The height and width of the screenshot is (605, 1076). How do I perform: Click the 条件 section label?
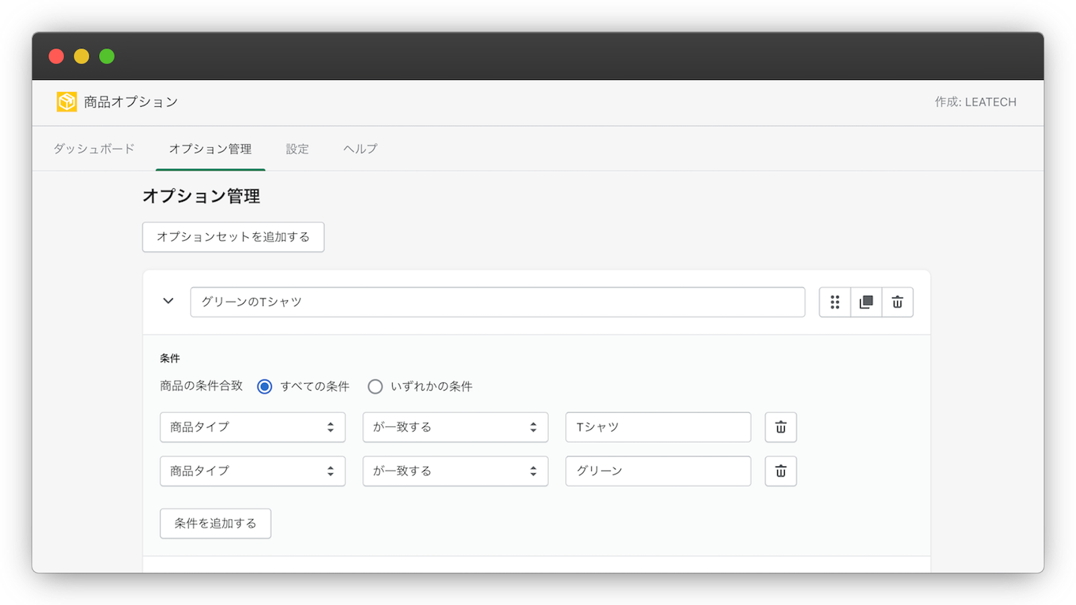(x=170, y=358)
